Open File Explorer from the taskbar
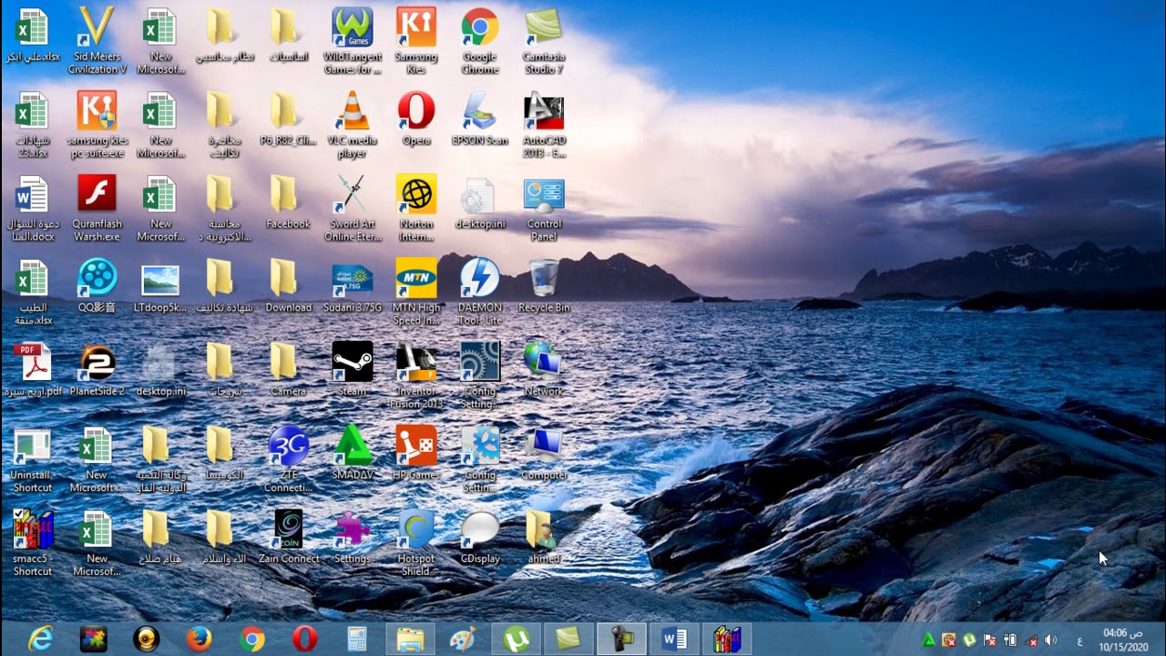 point(410,639)
